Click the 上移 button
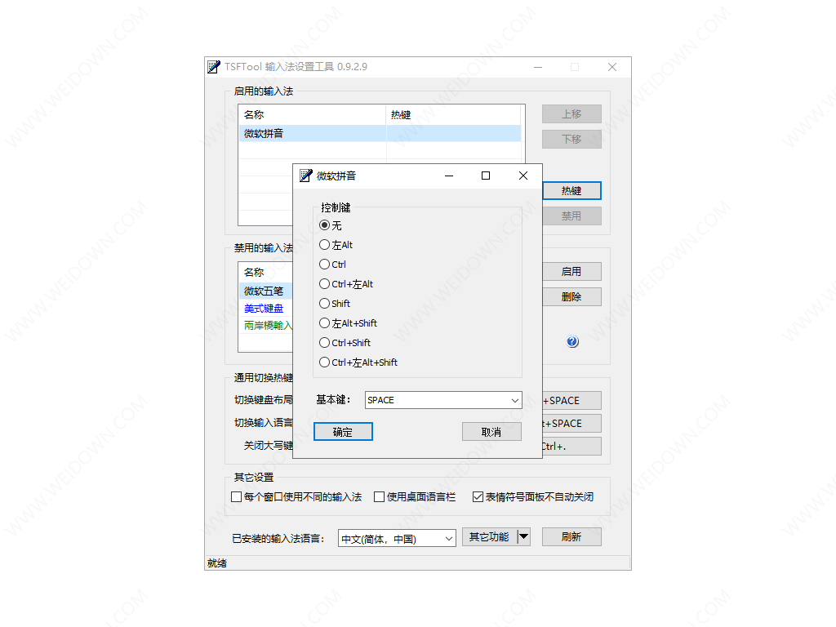Viewport: 836px width, 627px height. tap(571, 114)
